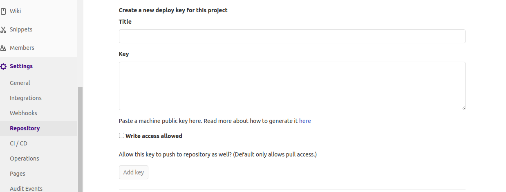Click the 'Write access allowed' label text
The width and height of the screenshot is (506, 192).
click(154, 136)
